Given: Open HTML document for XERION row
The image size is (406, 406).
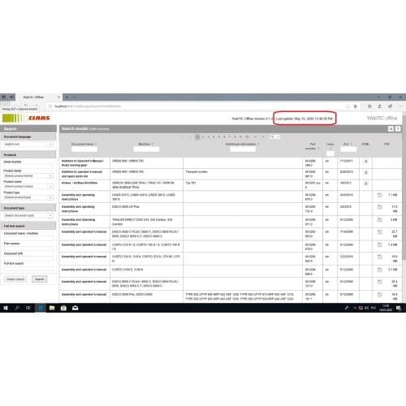Looking at the screenshot, I should (x=366, y=184).
